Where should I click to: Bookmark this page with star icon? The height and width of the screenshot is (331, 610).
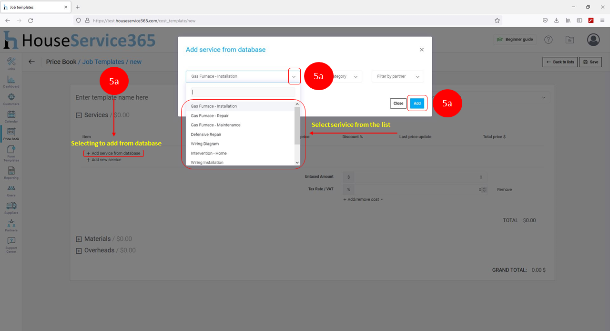497,21
